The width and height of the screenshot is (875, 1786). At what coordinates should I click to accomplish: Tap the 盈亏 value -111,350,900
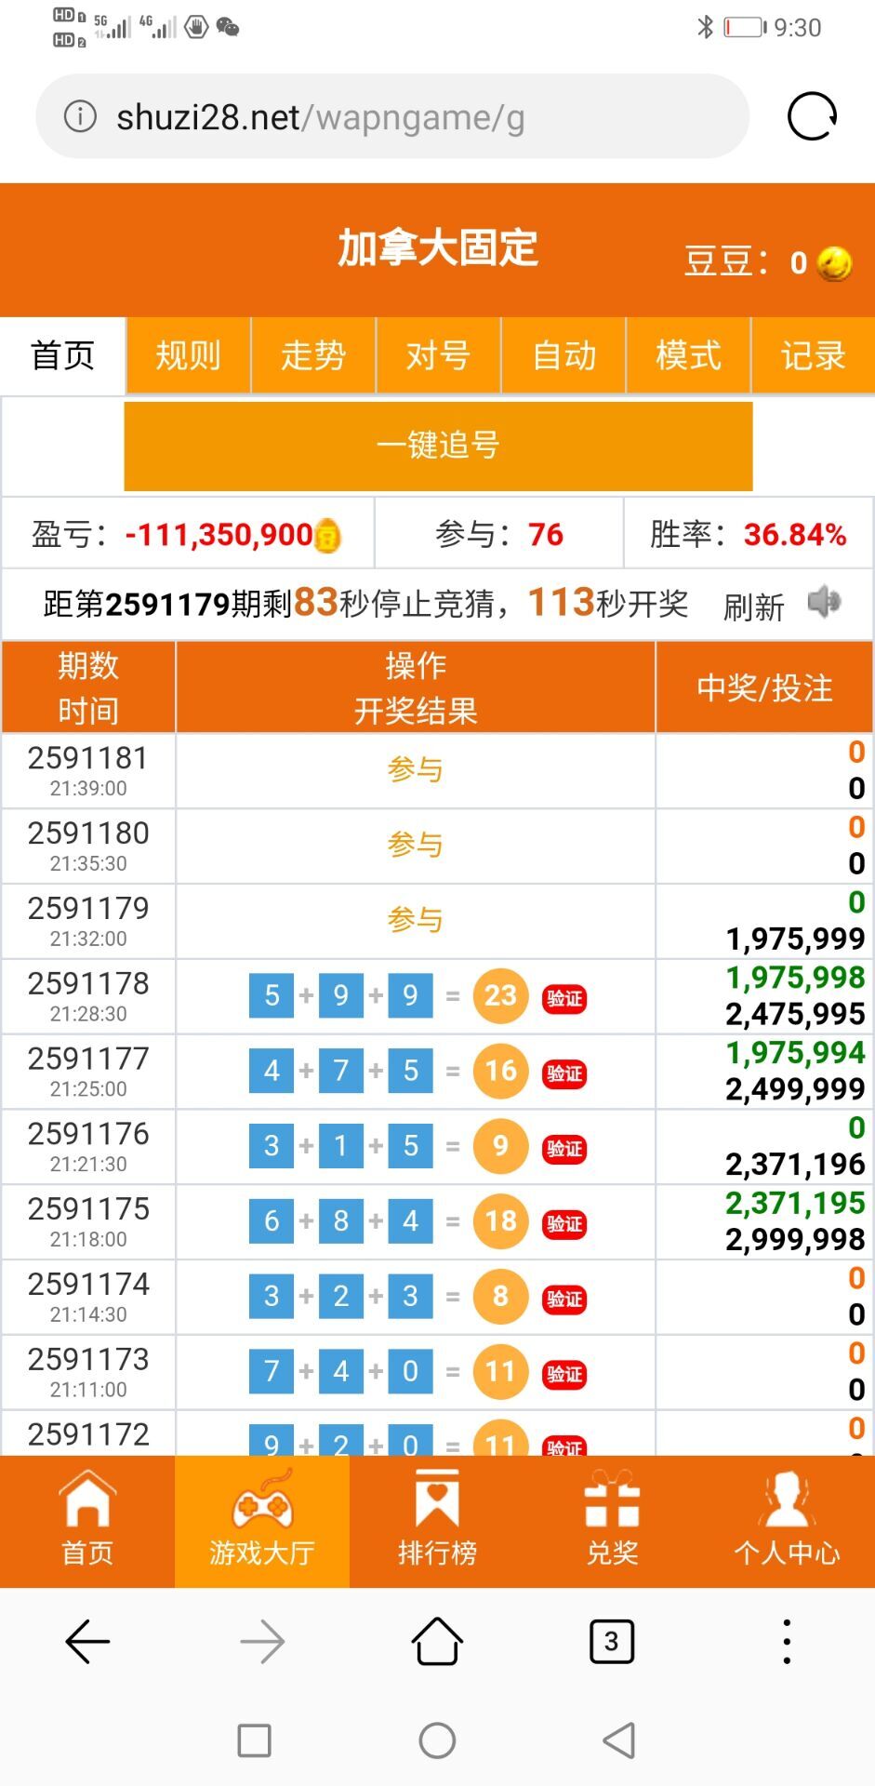click(219, 535)
